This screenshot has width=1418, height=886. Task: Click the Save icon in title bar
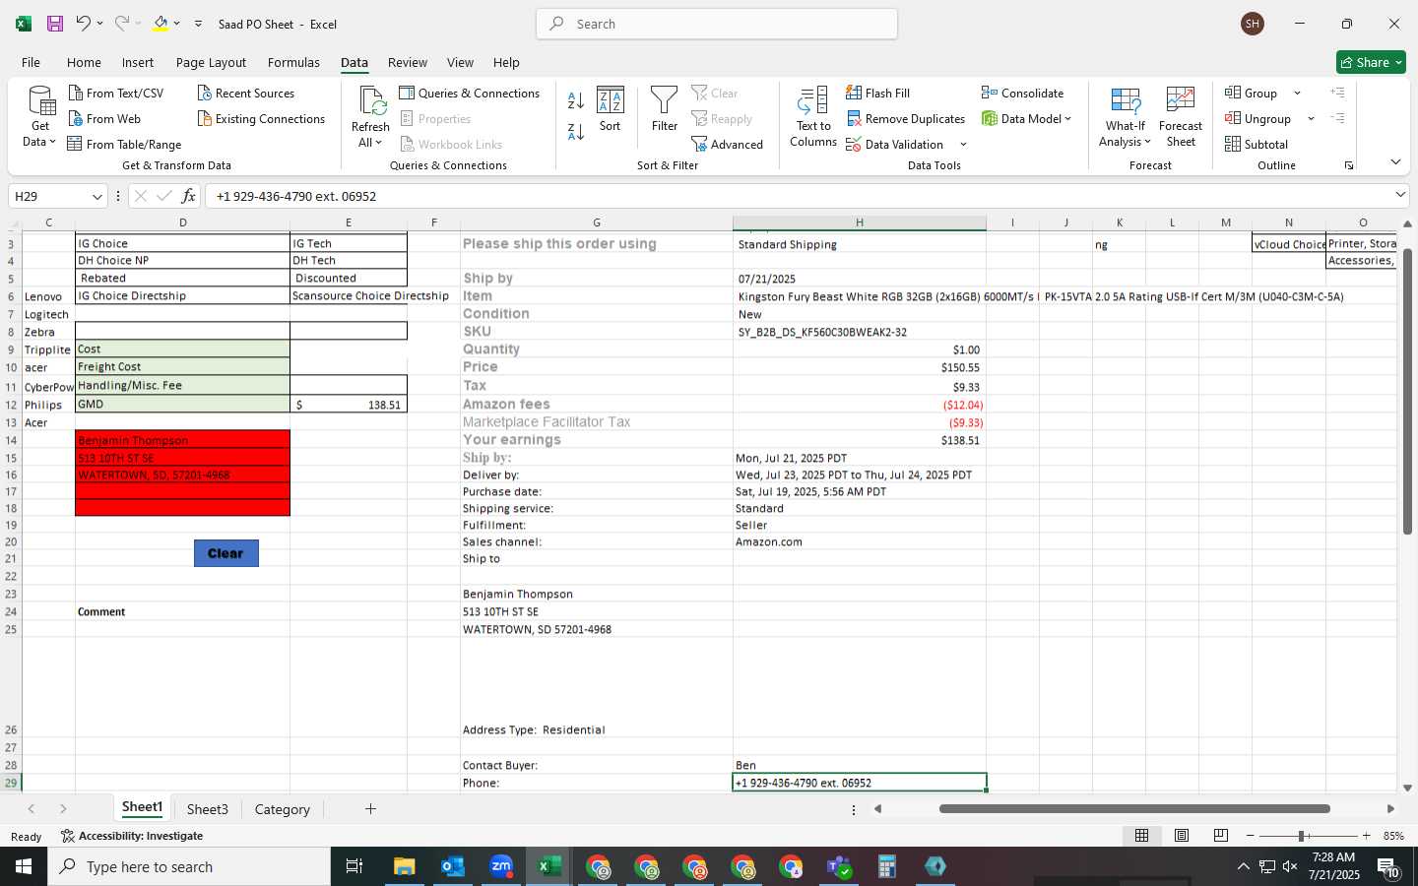(x=55, y=24)
